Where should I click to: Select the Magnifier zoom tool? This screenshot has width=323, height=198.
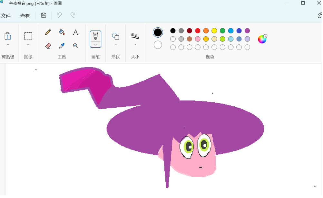coord(75,46)
